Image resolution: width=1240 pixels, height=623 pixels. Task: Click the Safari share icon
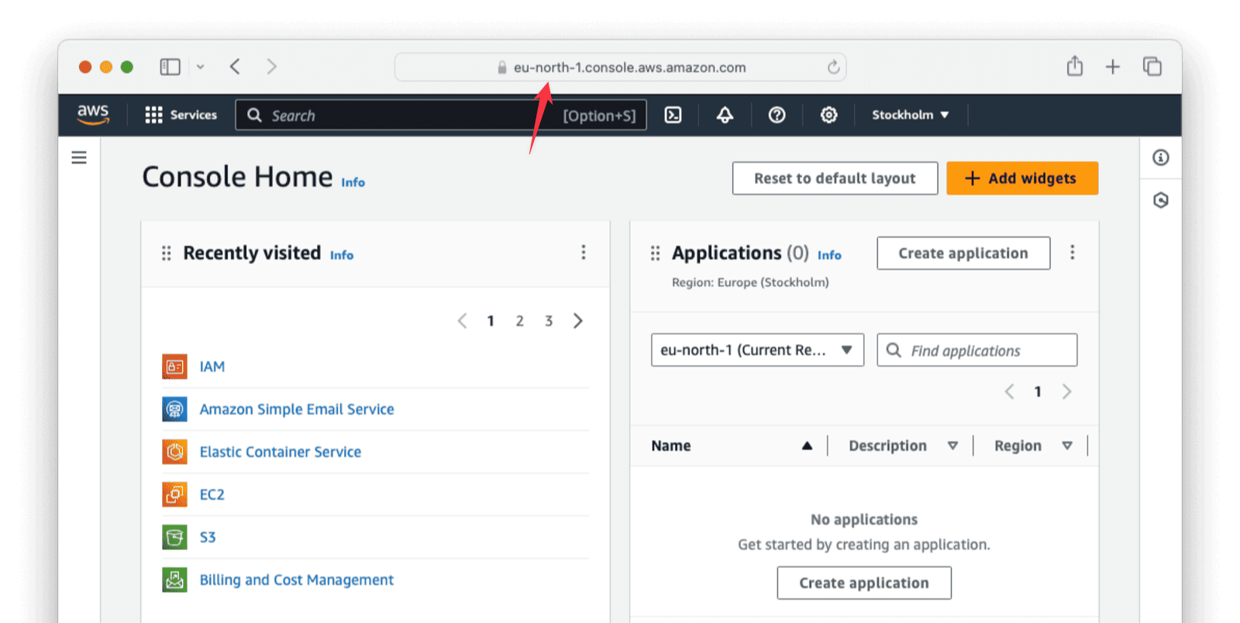[1075, 66]
